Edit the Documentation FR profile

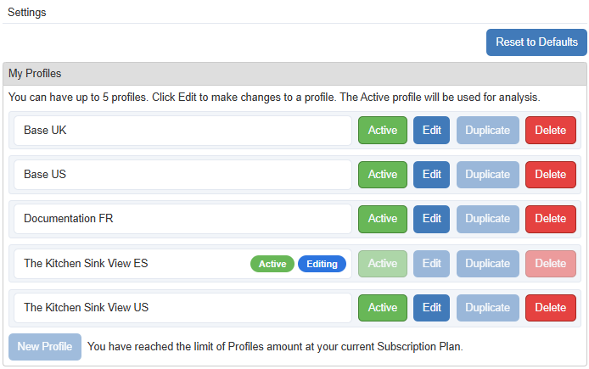432,219
